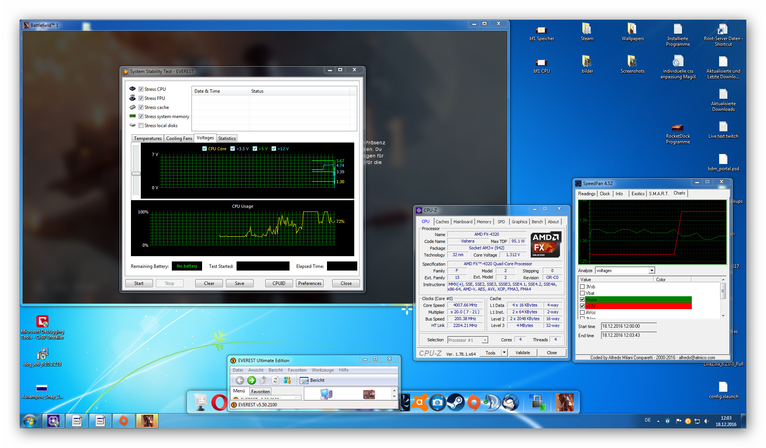
Task: Launch Steam from the dock
Action: (x=456, y=402)
